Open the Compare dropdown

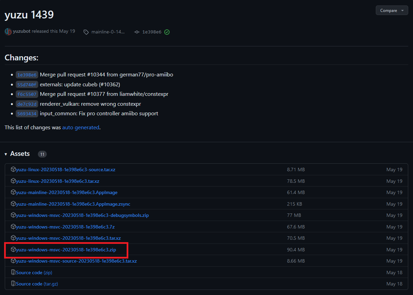point(392,11)
